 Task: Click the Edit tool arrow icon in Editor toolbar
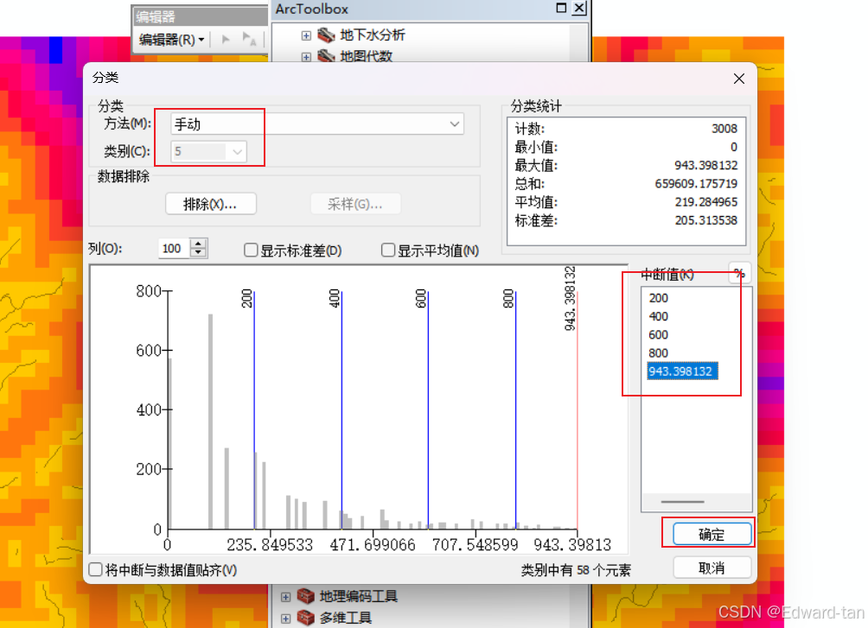[x=226, y=39]
